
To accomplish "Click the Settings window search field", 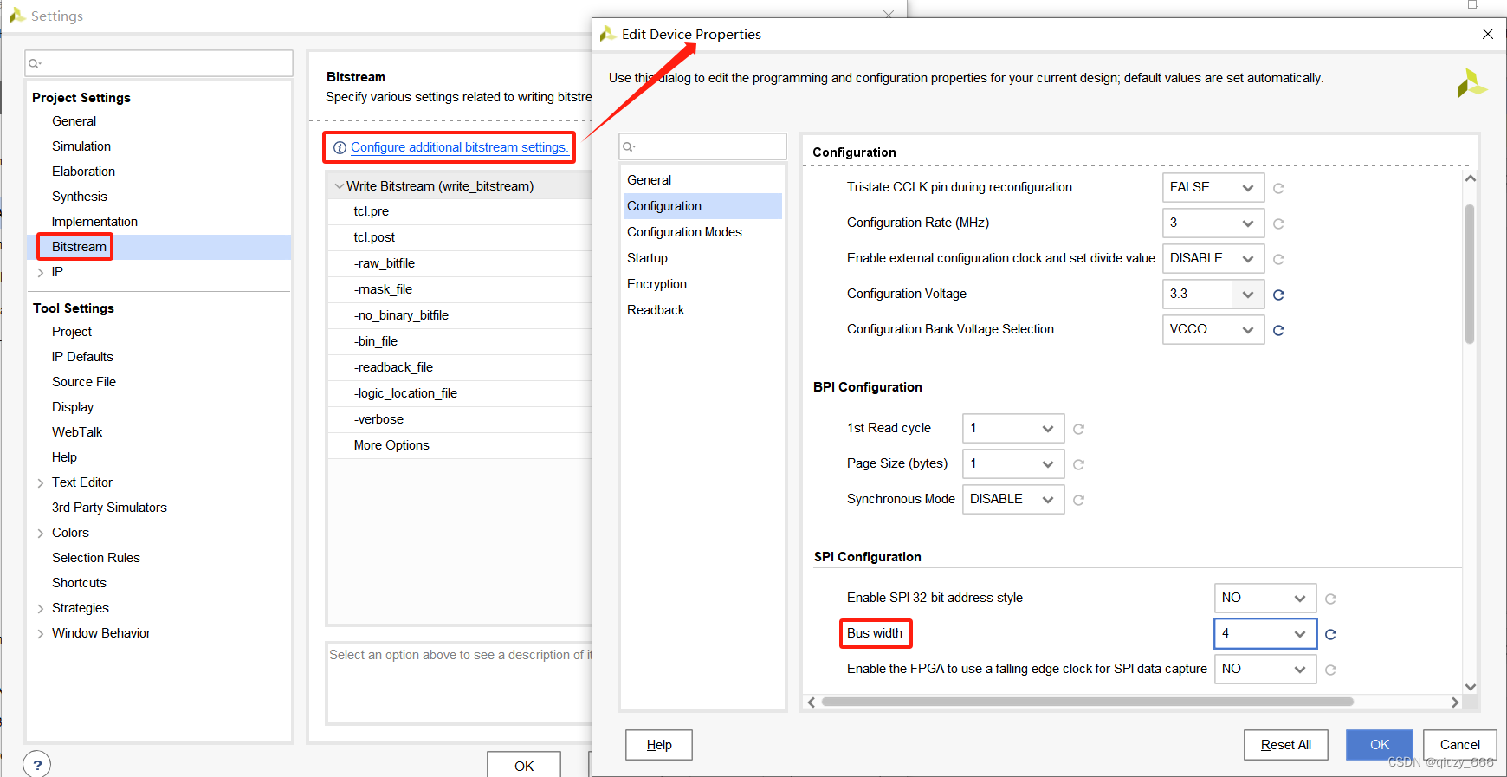I will click(159, 63).
